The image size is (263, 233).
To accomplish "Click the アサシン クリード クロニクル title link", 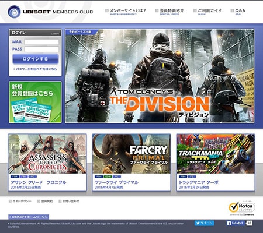I will pyautogui.click(x=39, y=182).
